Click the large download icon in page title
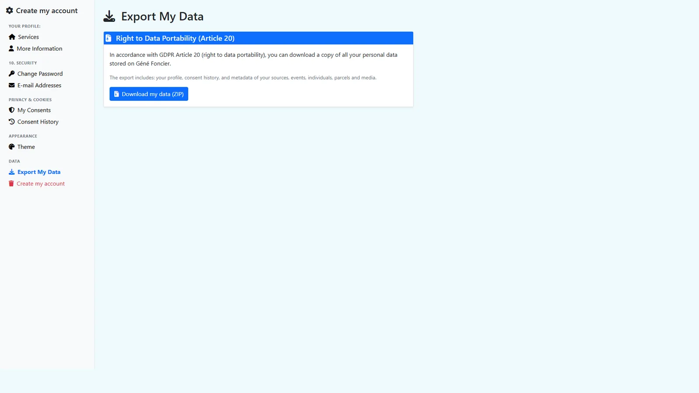This screenshot has width=699, height=393. [109, 17]
